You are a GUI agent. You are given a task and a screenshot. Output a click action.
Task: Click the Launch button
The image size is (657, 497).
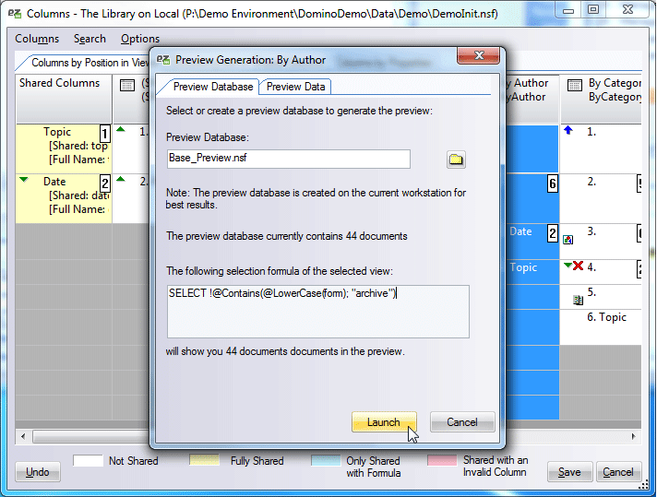384,422
